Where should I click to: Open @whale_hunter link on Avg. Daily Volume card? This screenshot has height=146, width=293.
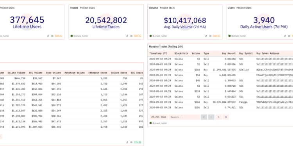[x=159, y=36]
